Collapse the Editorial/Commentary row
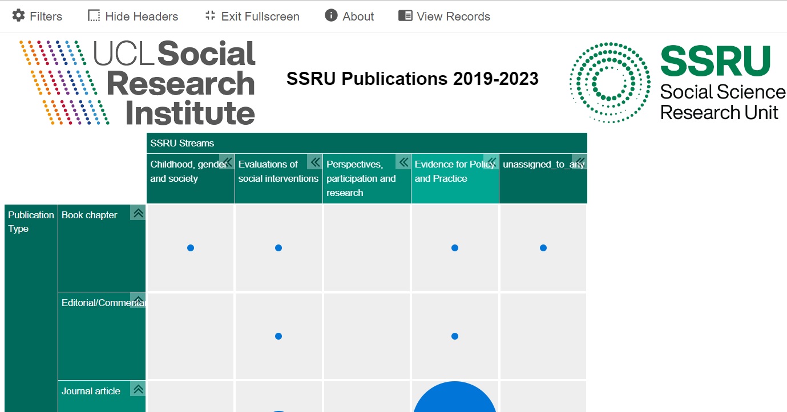 138,301
